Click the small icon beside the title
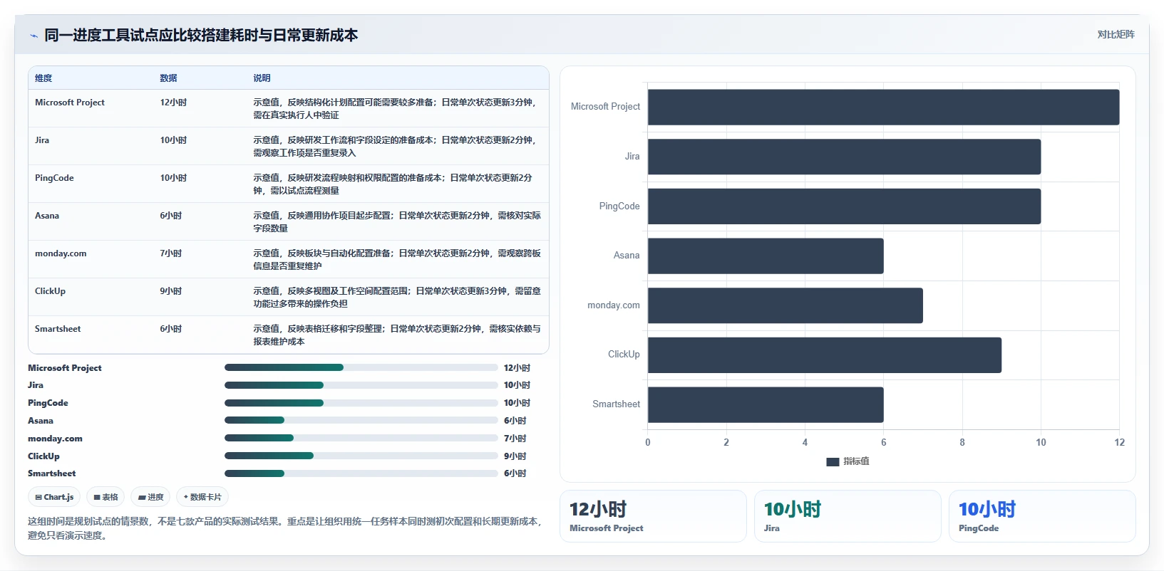Screen dimensions: 1164x571 34,36
